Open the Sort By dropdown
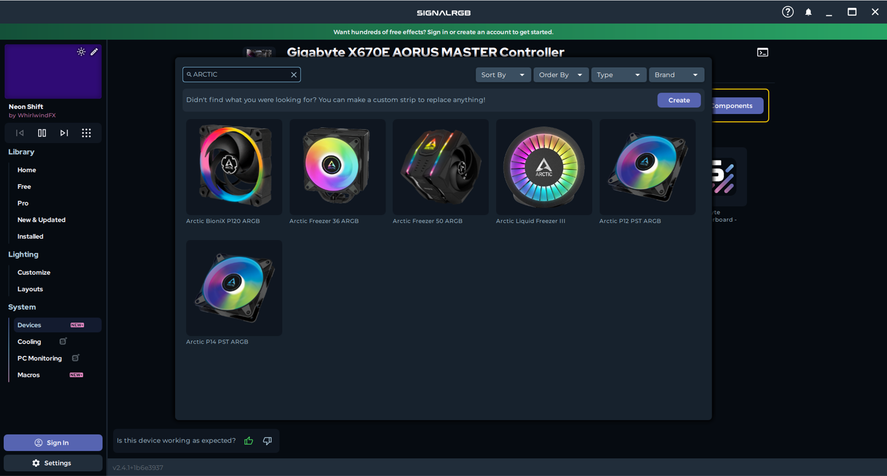This screenshot has height=476, width=887. tap(503, 75)
